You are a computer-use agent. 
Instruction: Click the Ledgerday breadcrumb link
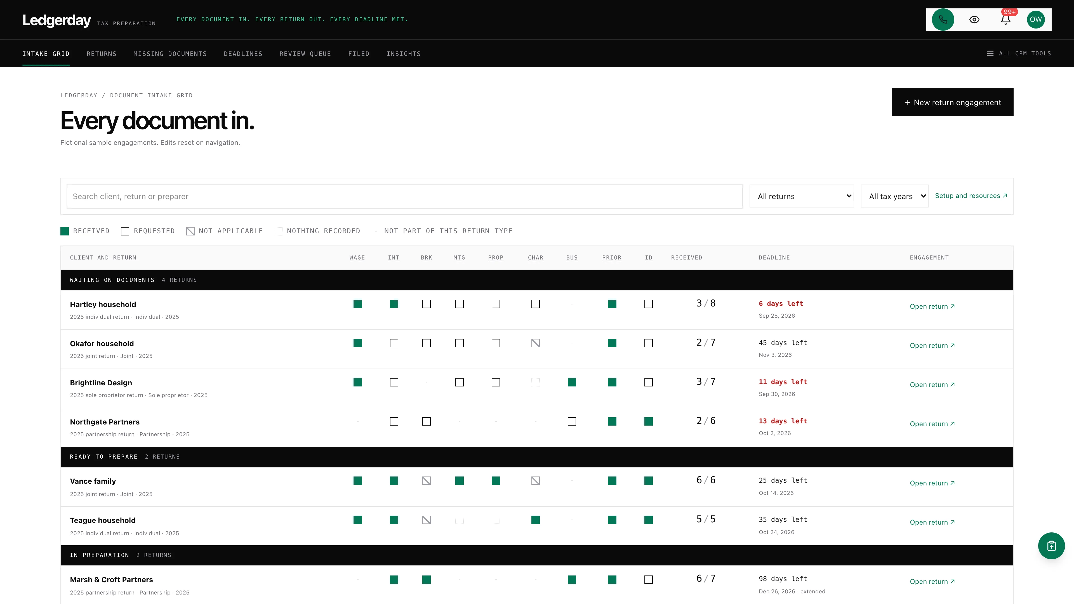click(x=79, y=95)
